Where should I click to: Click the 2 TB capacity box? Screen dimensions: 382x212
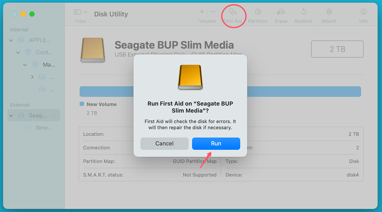click(337, 49)
